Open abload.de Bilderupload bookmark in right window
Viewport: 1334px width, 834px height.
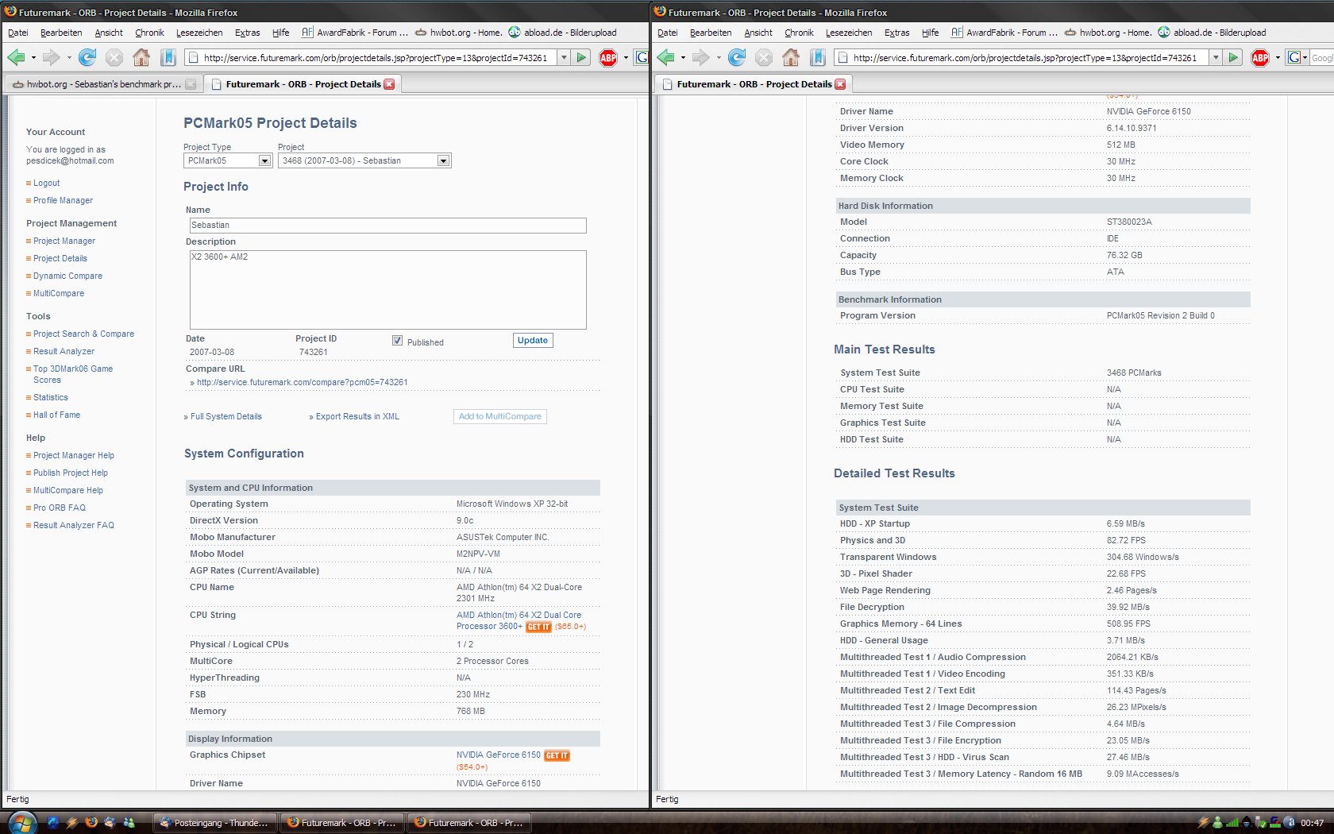pyautogui.click(x=1213, y=33)
